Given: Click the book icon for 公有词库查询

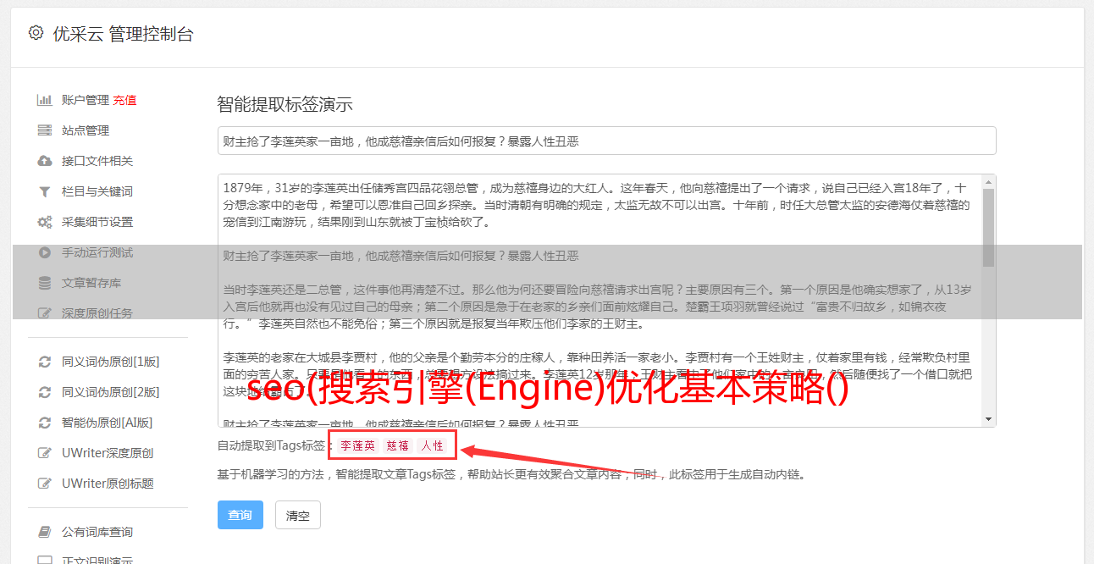Looking at the screenshot, I should point(45,532).
